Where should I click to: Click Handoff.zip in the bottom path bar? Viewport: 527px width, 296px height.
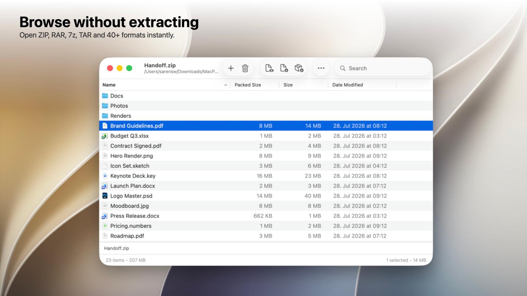click(117, 248)
